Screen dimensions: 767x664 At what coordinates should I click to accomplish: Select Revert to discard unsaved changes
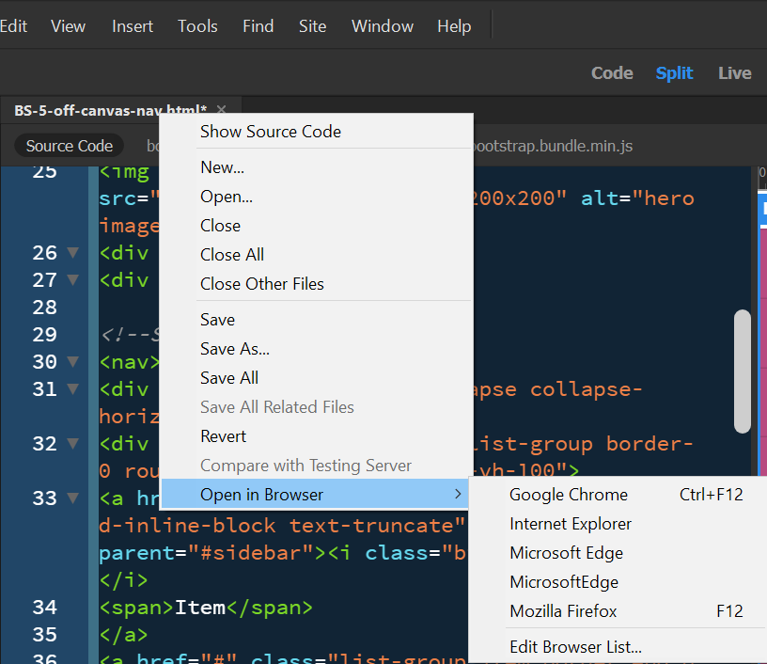click(223, 435)
